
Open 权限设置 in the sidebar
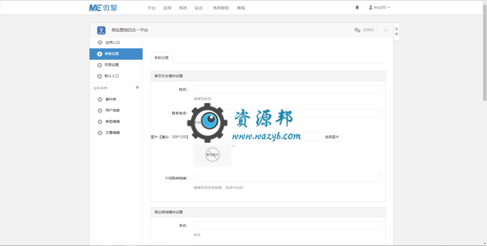tap(116, 65)
